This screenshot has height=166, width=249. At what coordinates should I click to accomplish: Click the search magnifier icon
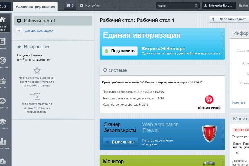tap(196, 6)
